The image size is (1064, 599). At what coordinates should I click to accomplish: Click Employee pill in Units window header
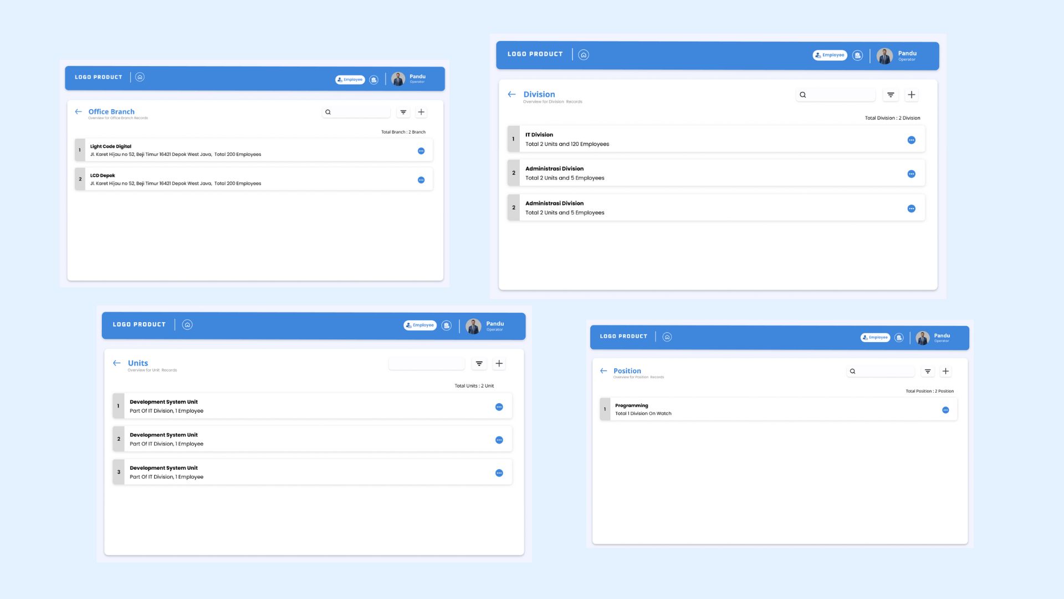[420, 325]
